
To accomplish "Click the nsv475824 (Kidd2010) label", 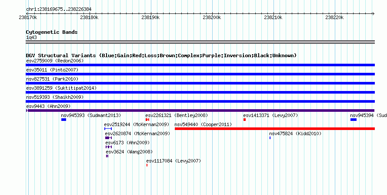I will 295,133.
